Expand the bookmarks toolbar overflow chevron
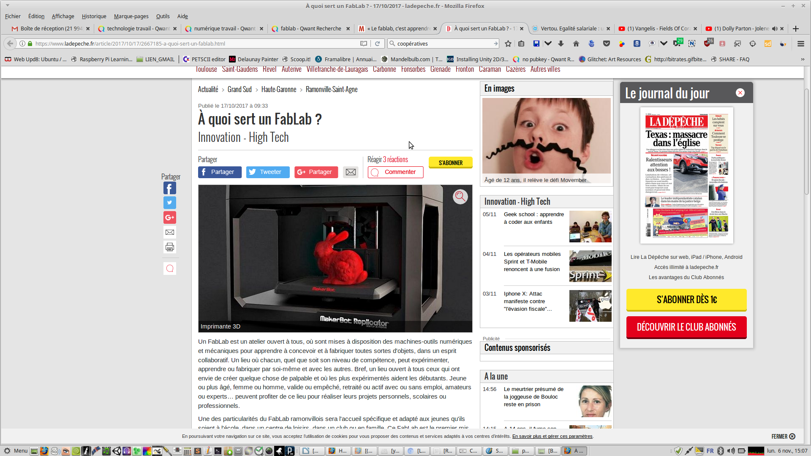811x456 pixels. [803, 59]
